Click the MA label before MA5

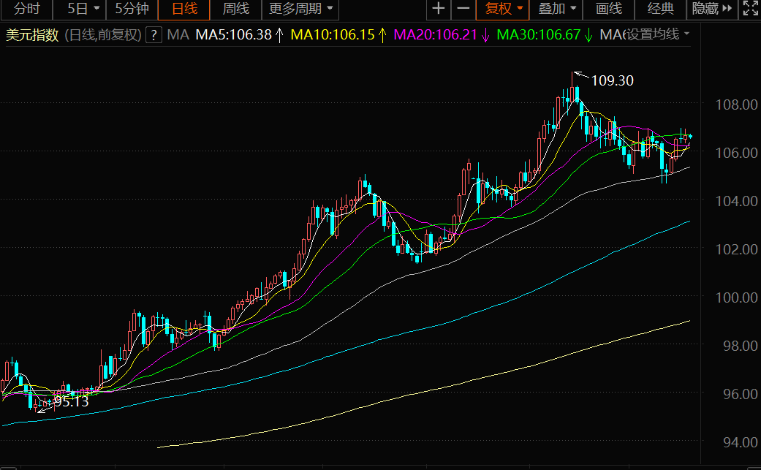click(x=178, y=35)
